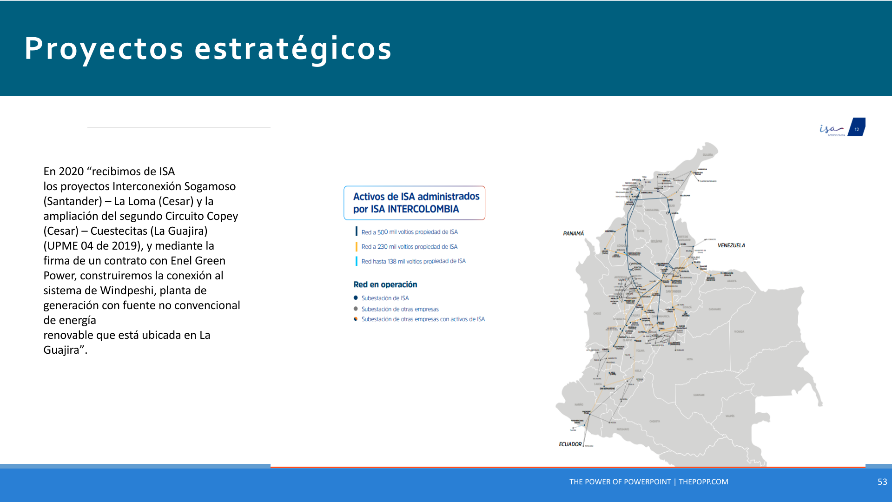Click the 'THE POWER OF POWERPOINT | THEPOPP.COM' footer
Viewport: 892px width, 502px height.
(x=649, y=482)
